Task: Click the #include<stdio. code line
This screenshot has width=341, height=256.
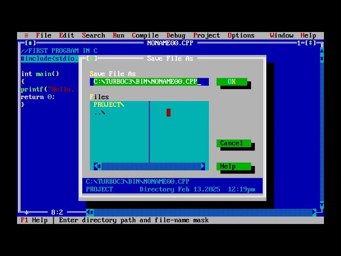Action: click(x=50, y=59)
